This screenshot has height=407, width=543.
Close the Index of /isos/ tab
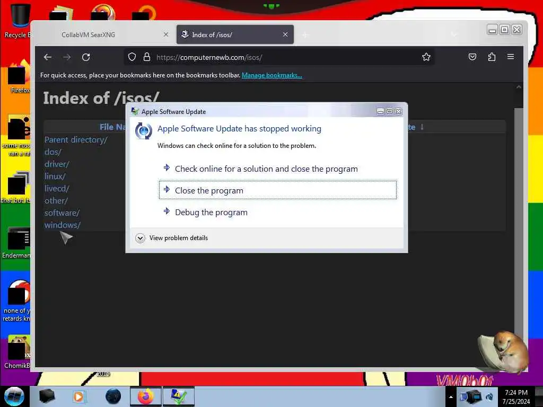(x=285, y=34)
